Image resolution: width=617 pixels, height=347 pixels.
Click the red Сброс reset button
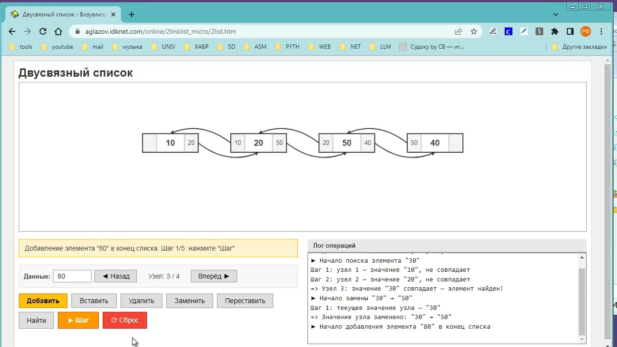[x=125, y=320]
